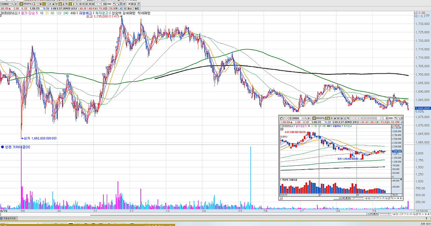
Task: Select minute (분) button in inset chart
Action: coord(341,118)
